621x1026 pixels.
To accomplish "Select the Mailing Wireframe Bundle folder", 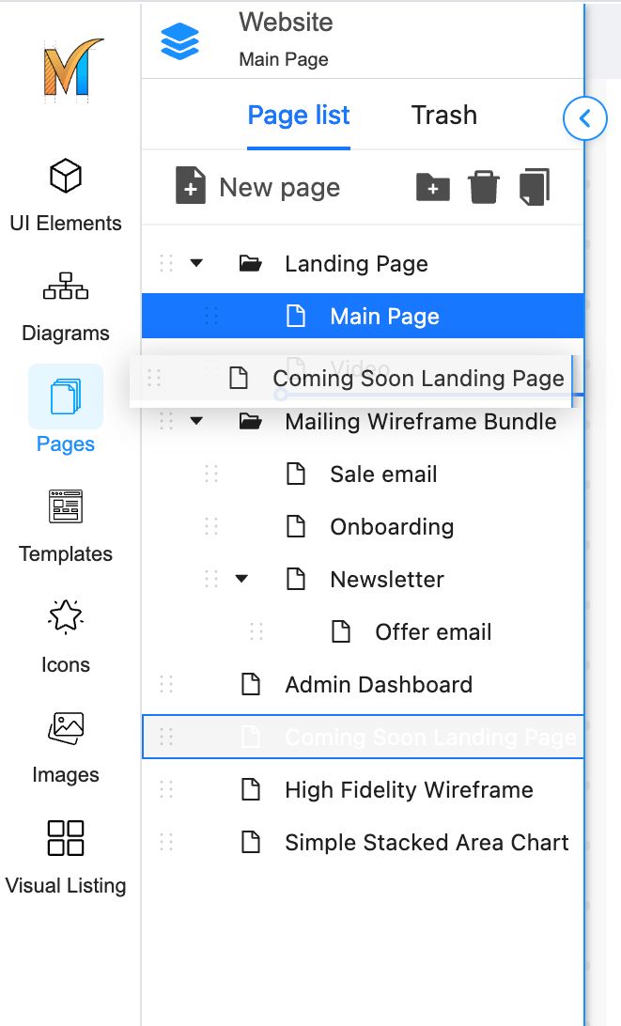I will (x=363, y=421).
